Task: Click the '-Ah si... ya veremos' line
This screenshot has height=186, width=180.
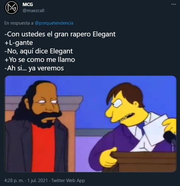Action: click(x=34, y=68)
